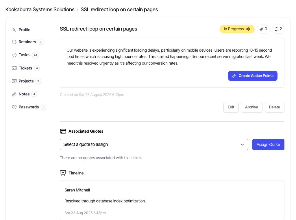Viewport: 296px width, 220px height.
Task: Click the Associated Quotes card icon
Action: pos(63,131)
